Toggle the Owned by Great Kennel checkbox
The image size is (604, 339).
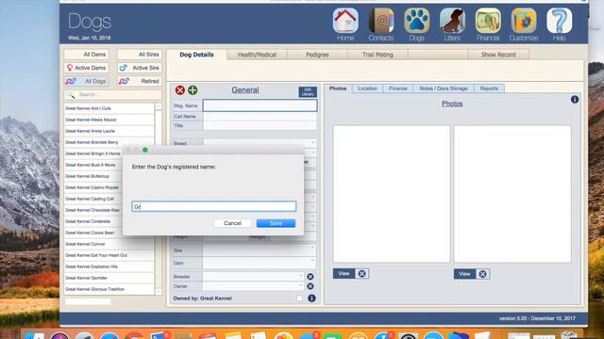[299, 299]
